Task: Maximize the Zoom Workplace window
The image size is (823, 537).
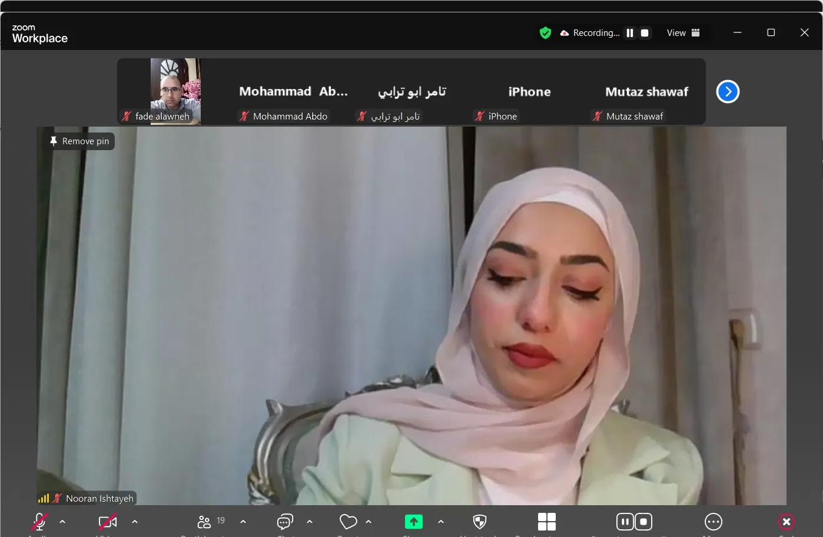Action: (x=771, y=32)
